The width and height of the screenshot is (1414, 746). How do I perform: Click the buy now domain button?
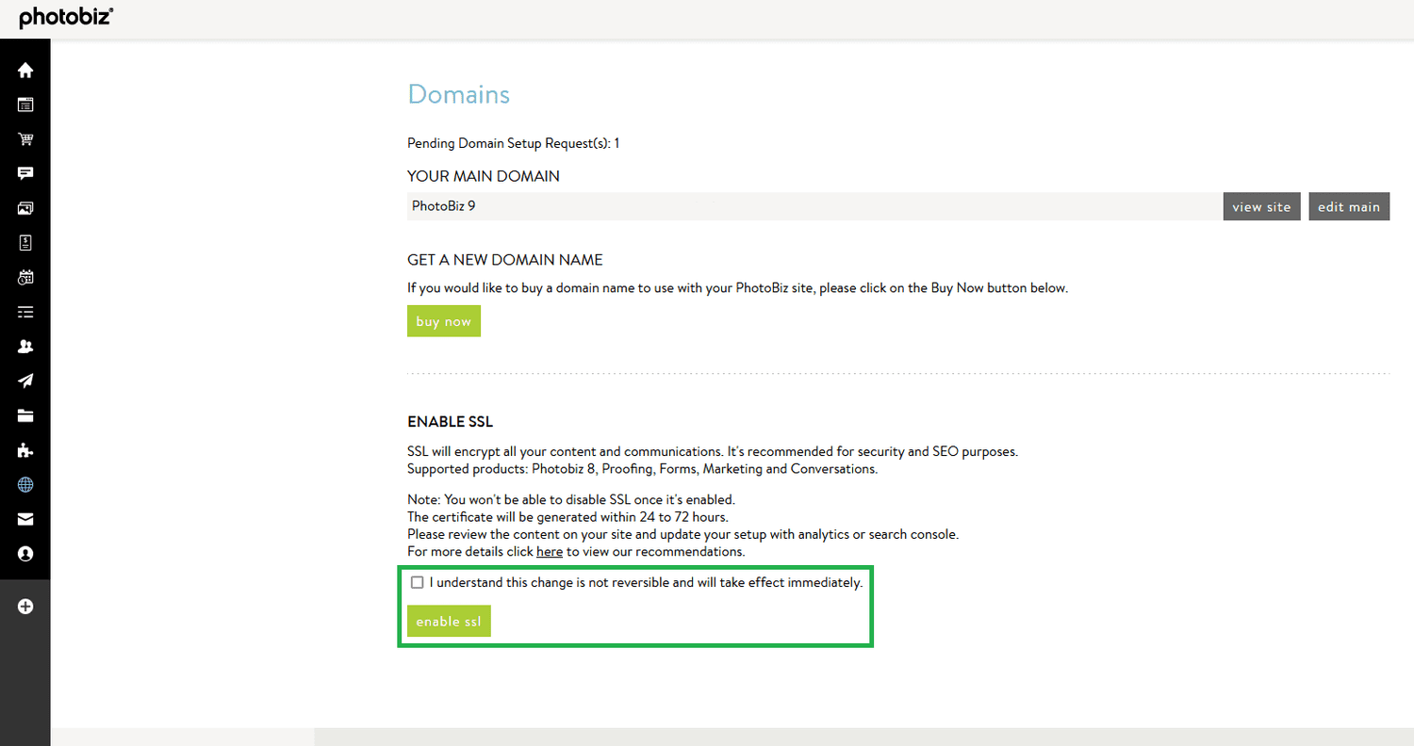443,320
